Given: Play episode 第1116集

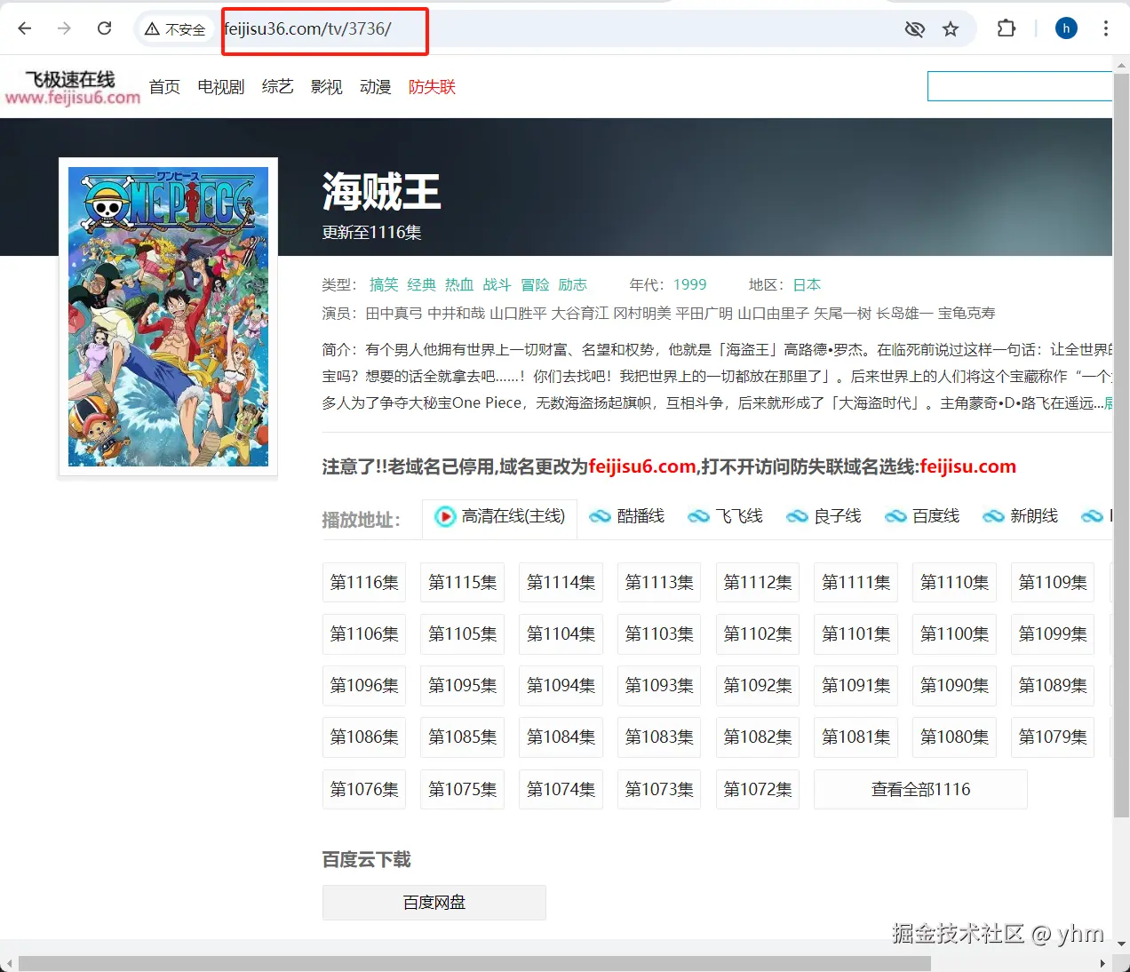Looking at the screenshot, I should tap(364, 582).
